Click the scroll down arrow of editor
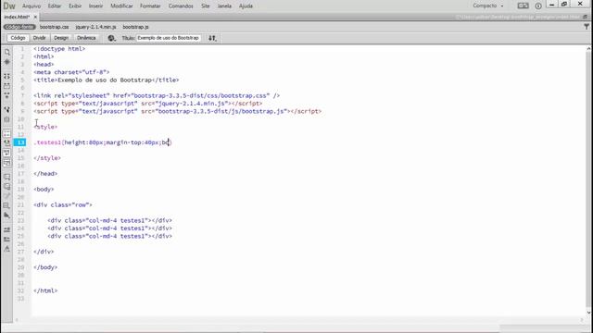Screen dimensions: 593x333 [x=588, y=313]
